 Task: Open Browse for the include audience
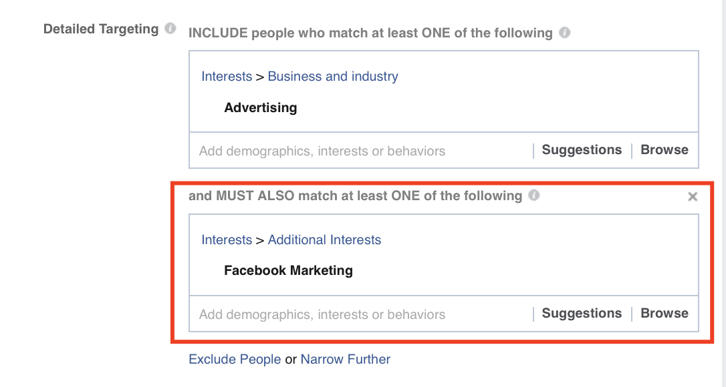664,149
